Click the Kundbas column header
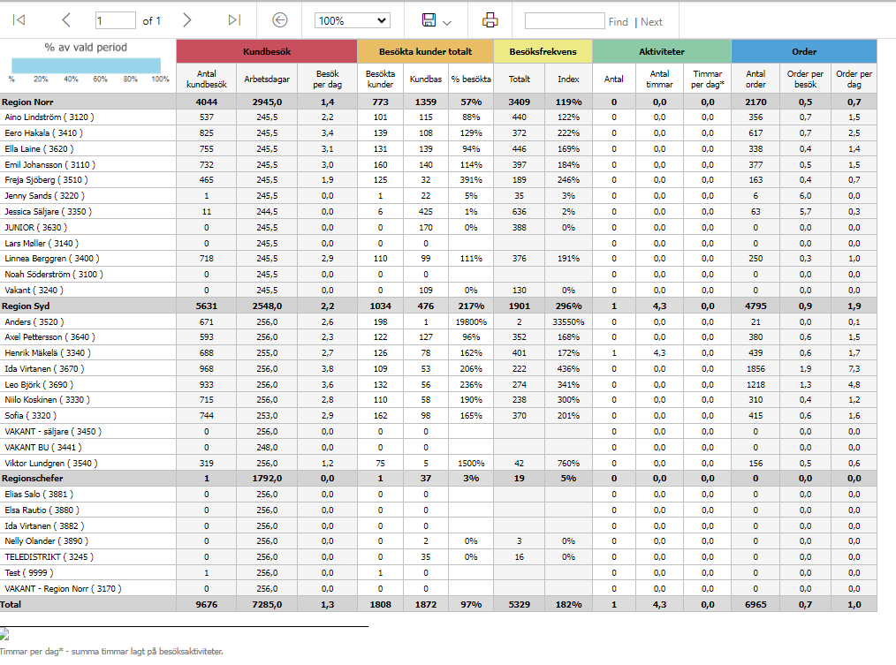This screenshot has height=665, width=896. point(426,79)
